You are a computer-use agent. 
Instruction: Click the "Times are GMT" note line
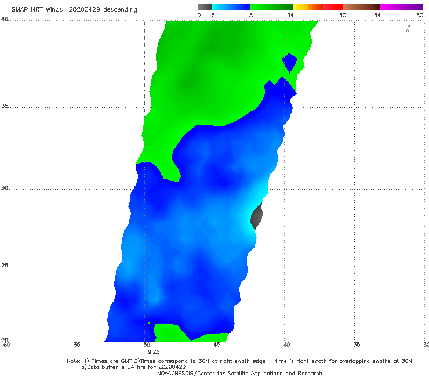click(x=239, y=361)
